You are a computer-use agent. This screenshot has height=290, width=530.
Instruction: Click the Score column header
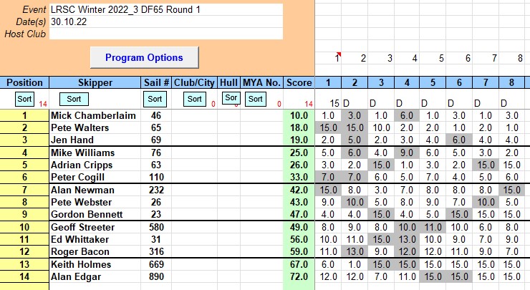pos(299,82)
